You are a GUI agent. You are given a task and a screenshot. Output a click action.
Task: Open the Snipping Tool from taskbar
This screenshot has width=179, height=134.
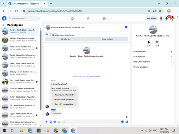tap(47, 130)
